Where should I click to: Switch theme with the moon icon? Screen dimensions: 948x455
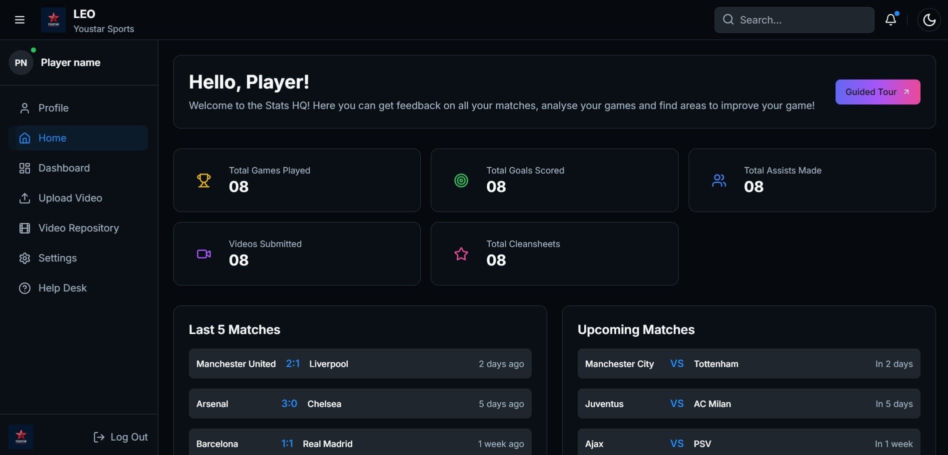coord(929,20)
